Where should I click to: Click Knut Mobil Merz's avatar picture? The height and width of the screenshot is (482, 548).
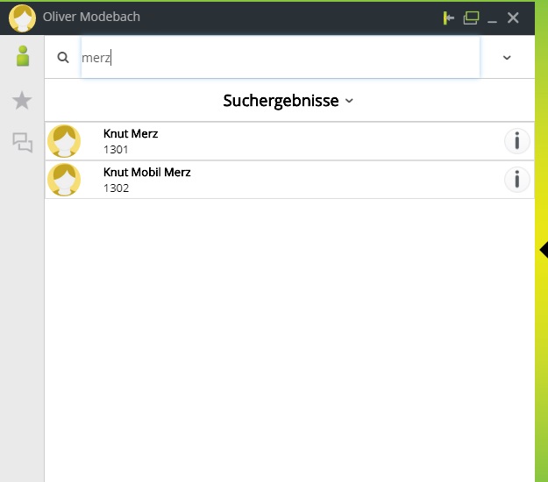pyautogui.click(x=64, y=180)
